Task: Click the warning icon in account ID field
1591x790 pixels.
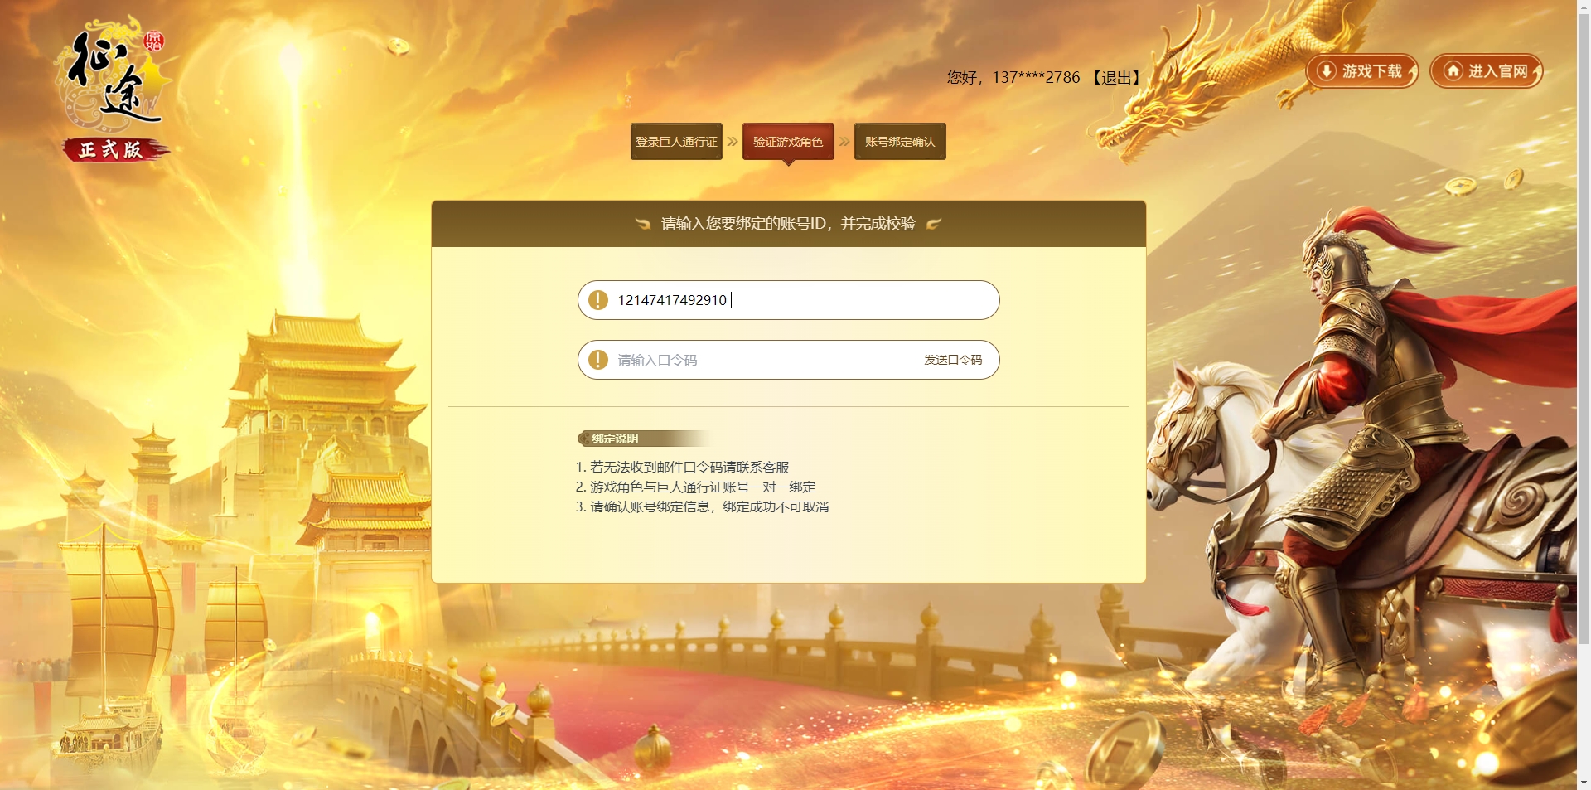Action: [x=598, y=300]
